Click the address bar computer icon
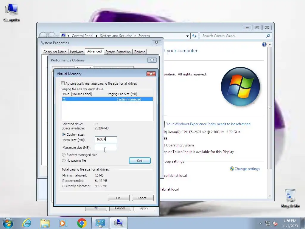Image resolution: width=305 pixels, height=229 pixels. pyautogui.click(x=63, y=35)
